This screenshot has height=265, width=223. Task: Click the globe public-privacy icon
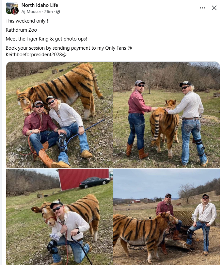(58, 12)
